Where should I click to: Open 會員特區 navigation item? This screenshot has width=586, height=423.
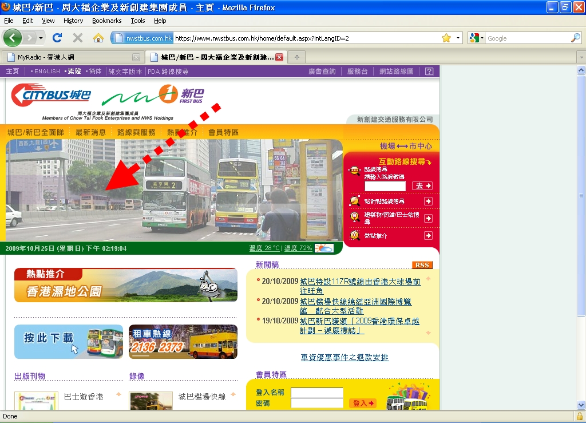point(224,132)
